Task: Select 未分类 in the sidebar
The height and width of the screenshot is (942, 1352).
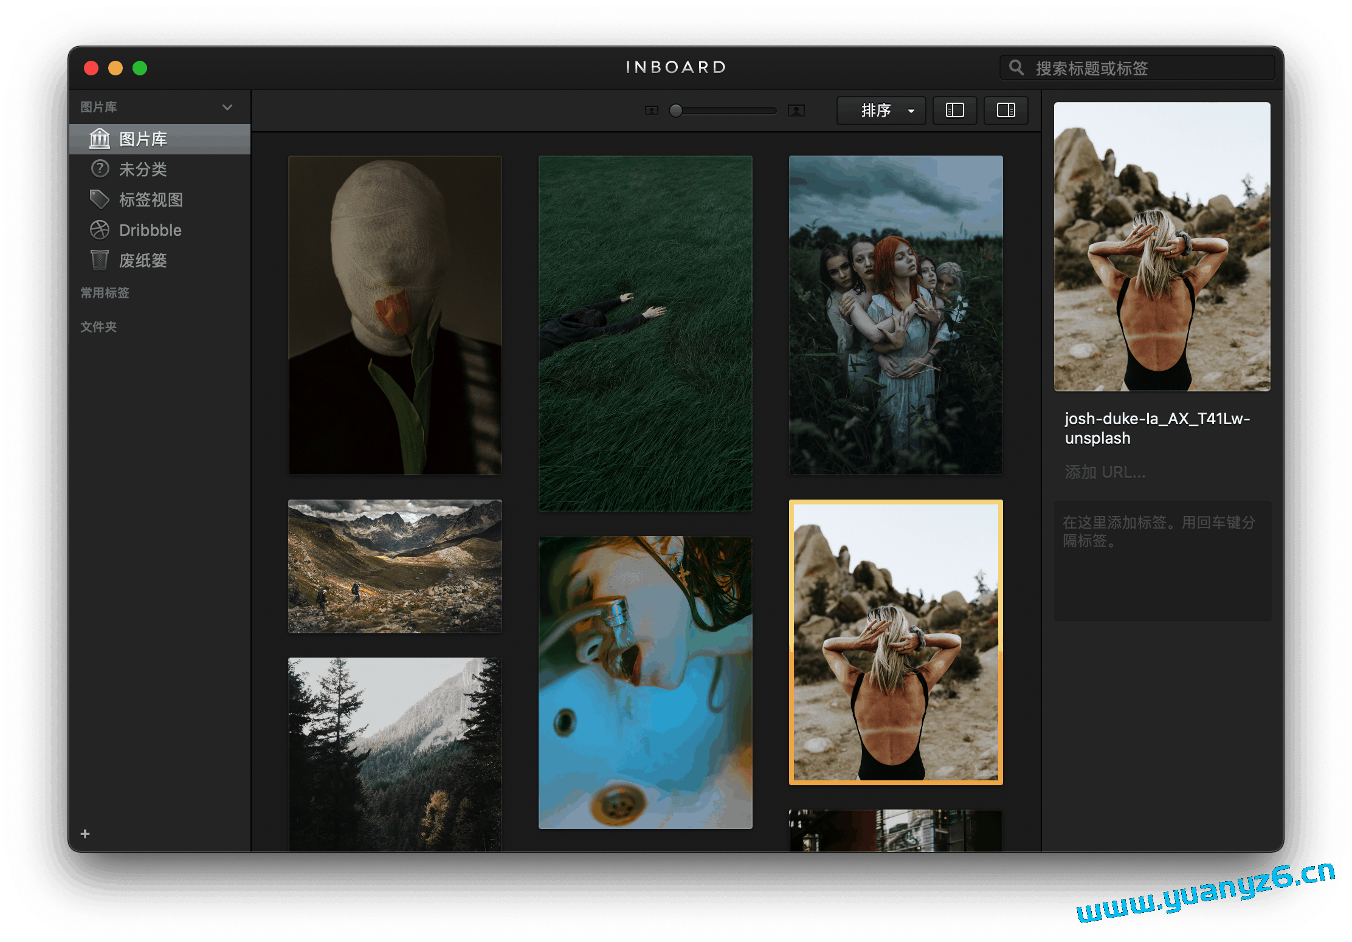Action: pos(143,169)
